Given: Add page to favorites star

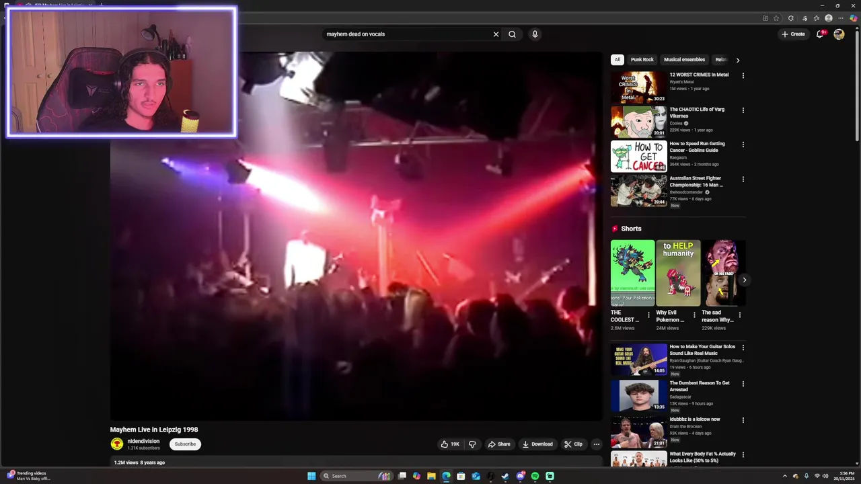Looking at the screenshot, I should click(776, 18).
